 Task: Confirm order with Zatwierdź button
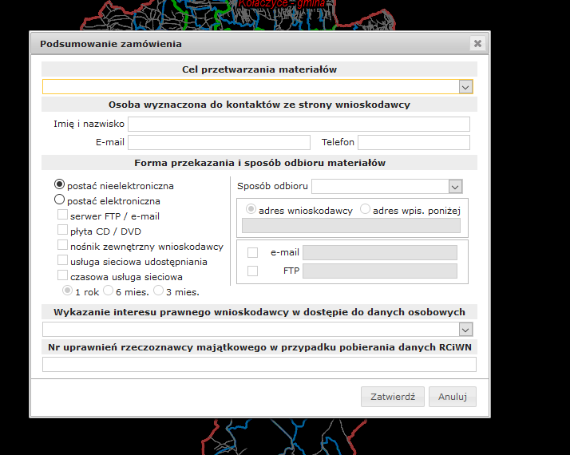coord(393,397)
